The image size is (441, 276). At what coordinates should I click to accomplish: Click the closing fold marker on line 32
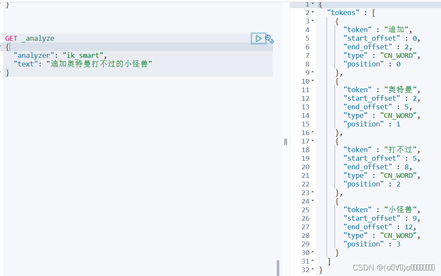click(313, 270)
